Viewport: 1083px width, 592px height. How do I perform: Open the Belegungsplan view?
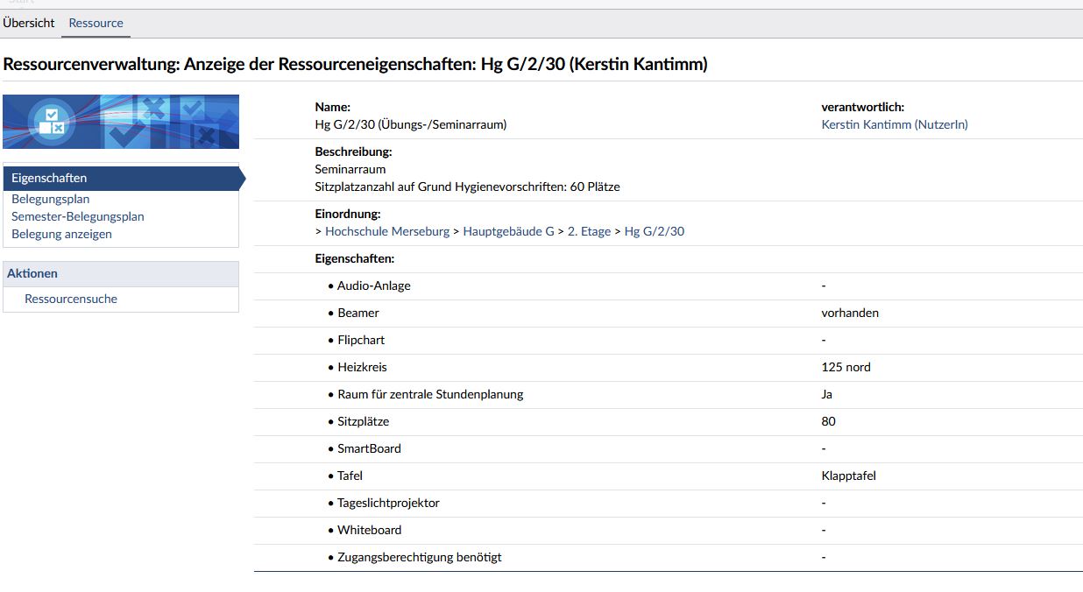50,199
